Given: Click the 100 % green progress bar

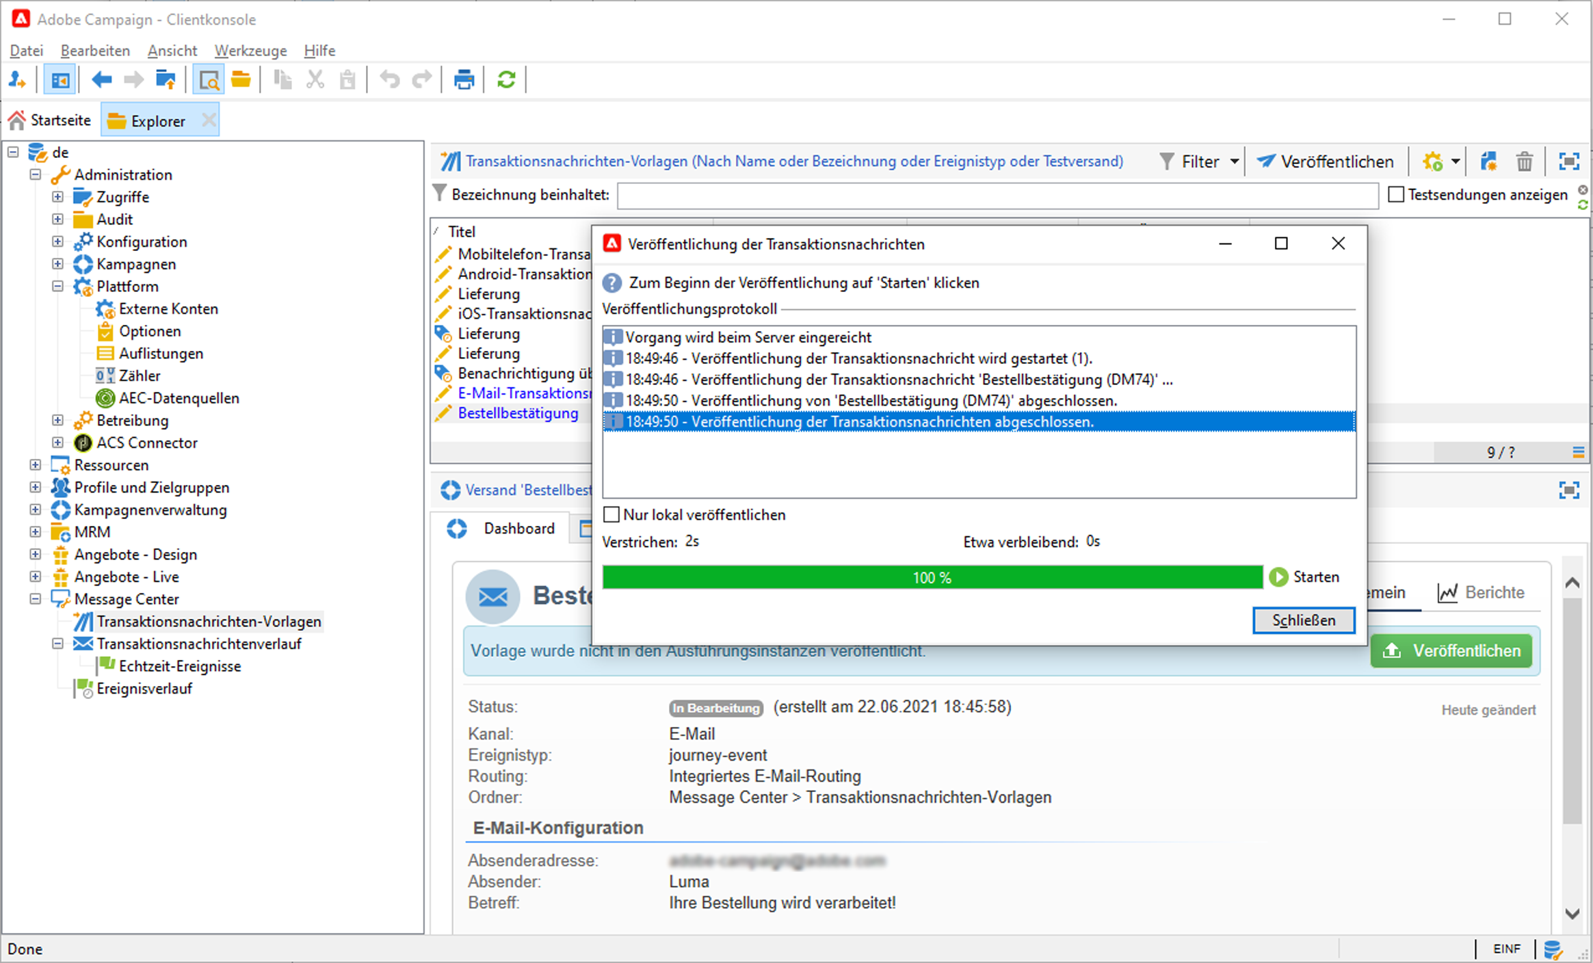Looking at the screenshot, I should coord(932,577).
